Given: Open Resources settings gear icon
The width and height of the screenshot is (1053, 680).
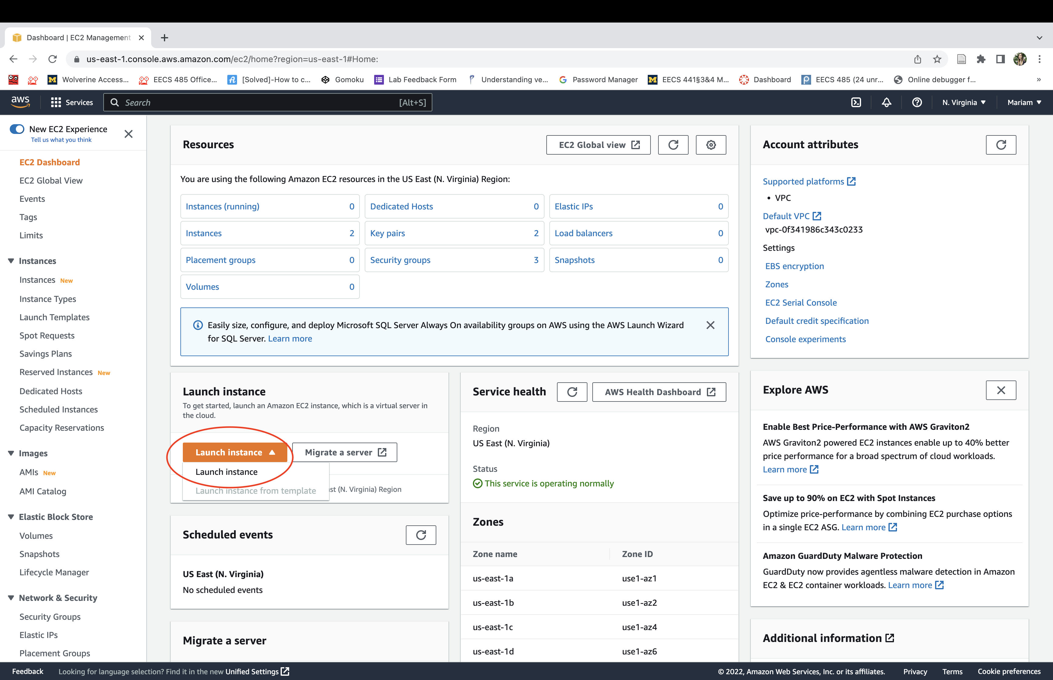Looking at the screenshot, I should [x=711, y=145].
